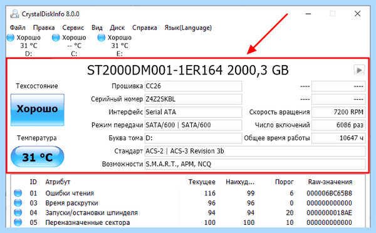Screen dimensions: 376x233
Task: Select the C: drive status orb
Action: pos(56,38)
